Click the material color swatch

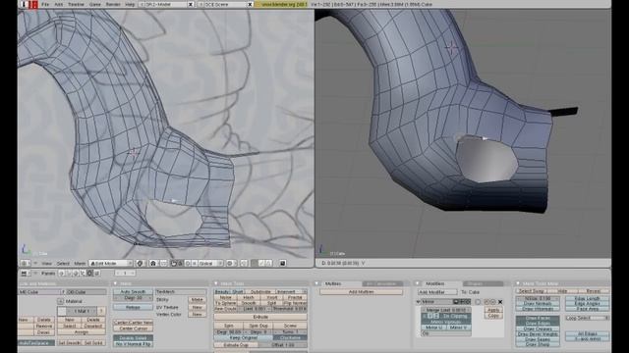point(62,311)
